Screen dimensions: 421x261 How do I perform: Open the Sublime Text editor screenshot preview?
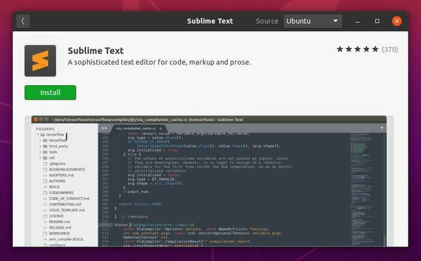(x=209, y=181)
